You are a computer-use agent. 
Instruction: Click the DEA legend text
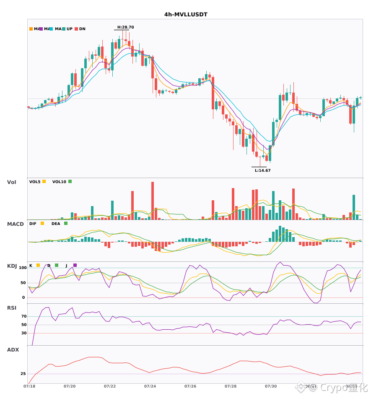pyautogui.click(x=56, y=224)
